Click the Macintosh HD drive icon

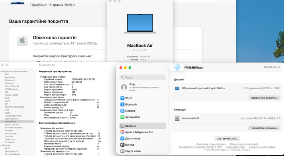point(177,118)
